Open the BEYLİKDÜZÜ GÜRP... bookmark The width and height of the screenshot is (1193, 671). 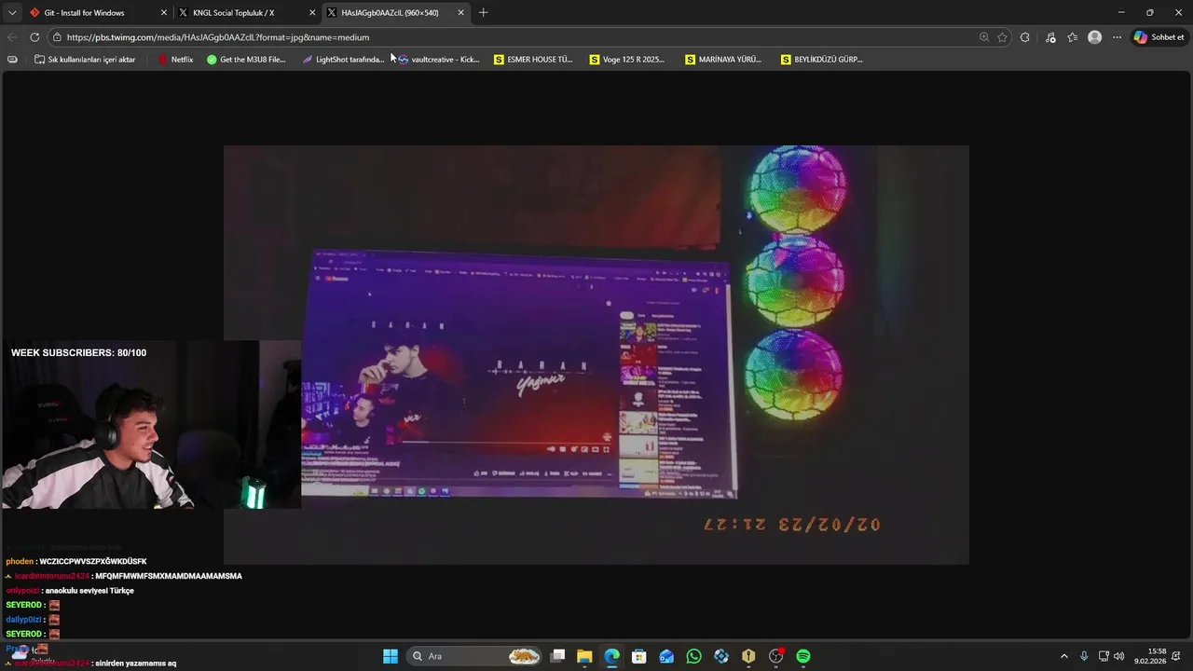[x=822, y=60]
